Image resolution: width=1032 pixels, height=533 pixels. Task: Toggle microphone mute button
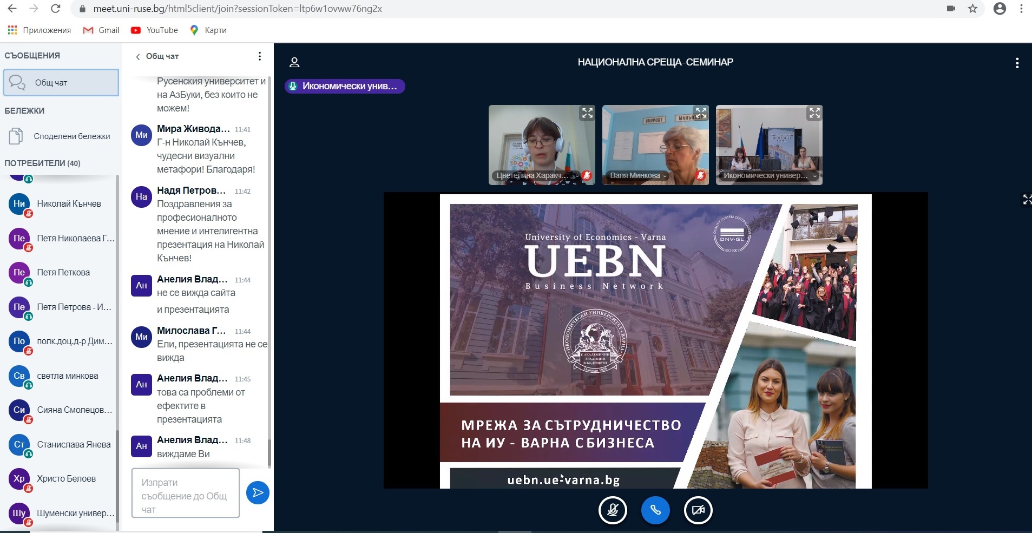point(613,510)
